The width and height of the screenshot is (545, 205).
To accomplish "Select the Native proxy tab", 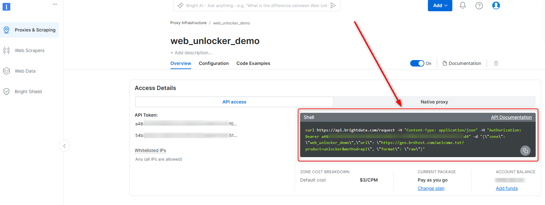I will 434,102.
